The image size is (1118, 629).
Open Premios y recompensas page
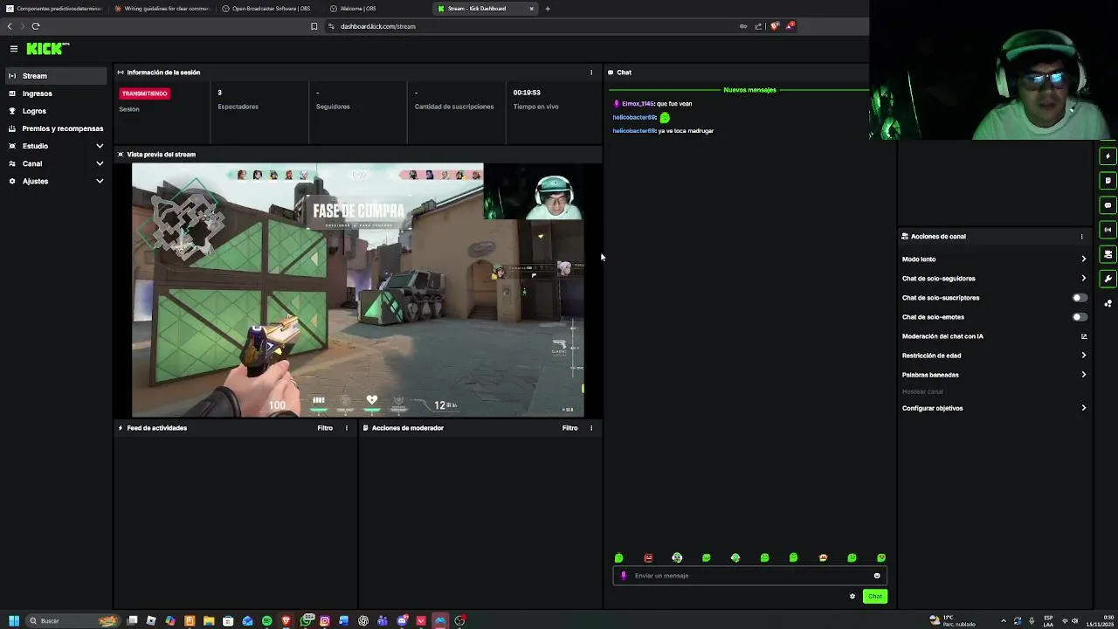pos(56,128)
